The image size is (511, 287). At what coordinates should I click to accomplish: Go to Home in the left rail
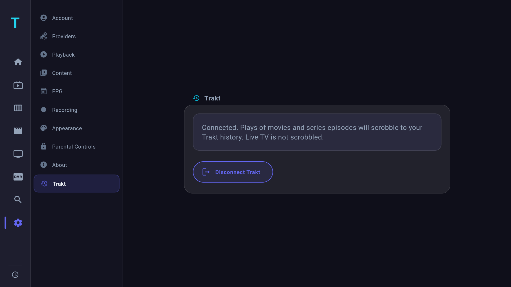click(x=18, y=62)
